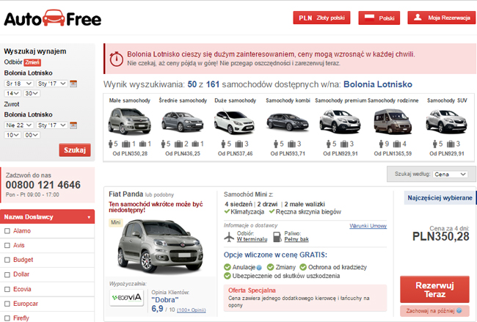Viewport: 477px width, 322px height.
Task: Select the Samochody kombi category
Action: [288, 127]
